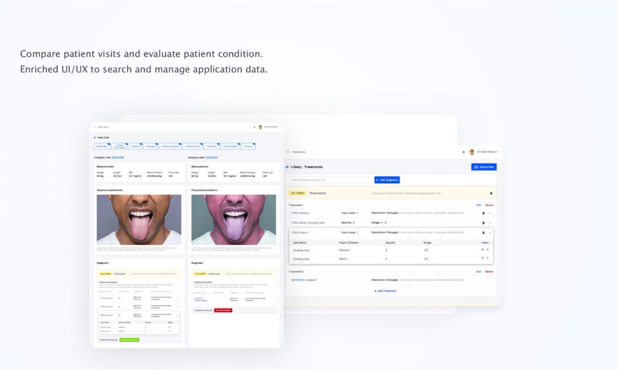Screen dimensions: 617x370
Task: Click the Search Diagnosis name input field
Action: pos(329,180)
